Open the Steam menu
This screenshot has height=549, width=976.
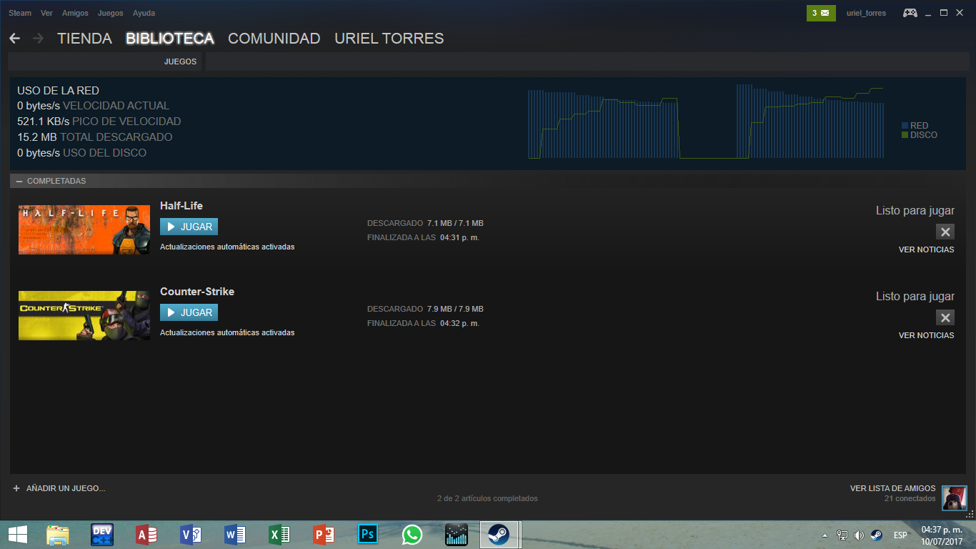click(x=20, y=13)
